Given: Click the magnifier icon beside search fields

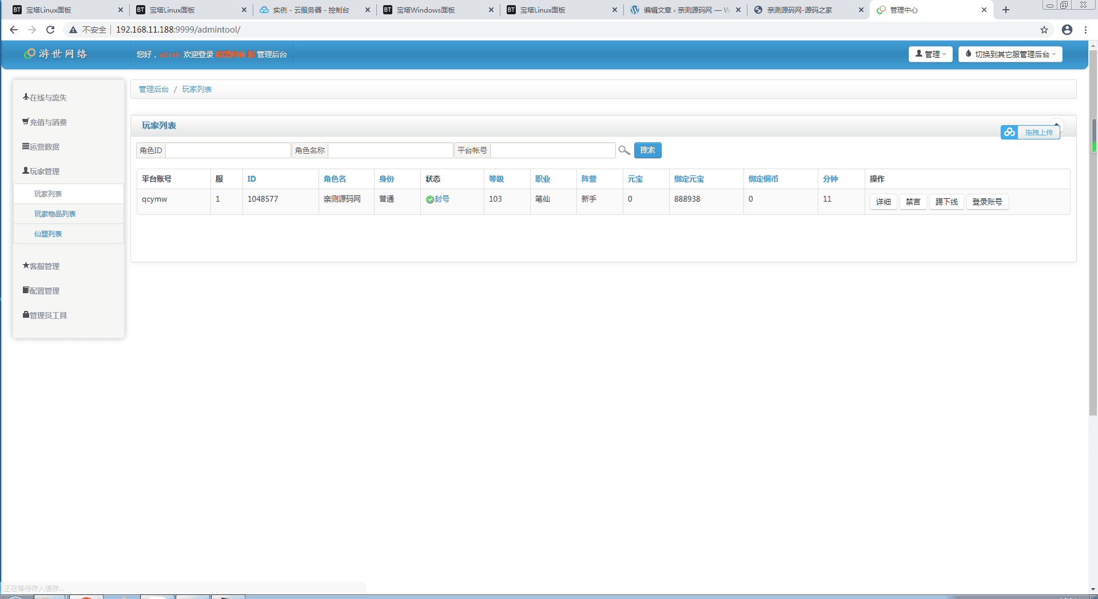Looking at the screenshot, I should pyautogui.click(x=624, y=150).
